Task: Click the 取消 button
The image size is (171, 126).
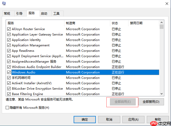Action: (109, 120)
